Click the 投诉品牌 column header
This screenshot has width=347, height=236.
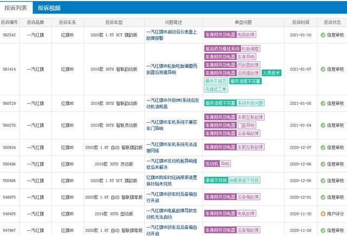coord(35,22)
